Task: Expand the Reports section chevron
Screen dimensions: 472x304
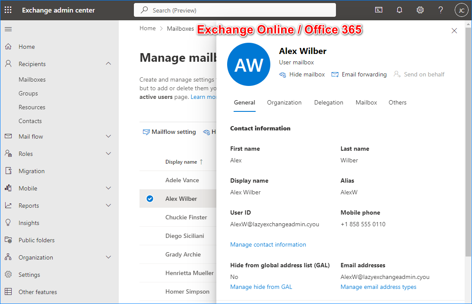Action: coord(108,205)
